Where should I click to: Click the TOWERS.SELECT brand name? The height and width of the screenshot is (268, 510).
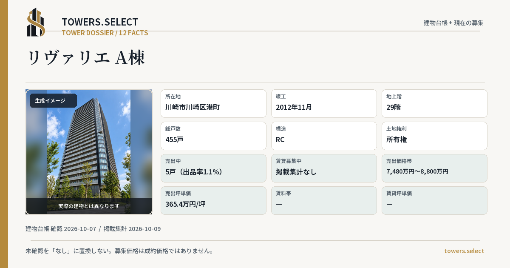point(100,22)
